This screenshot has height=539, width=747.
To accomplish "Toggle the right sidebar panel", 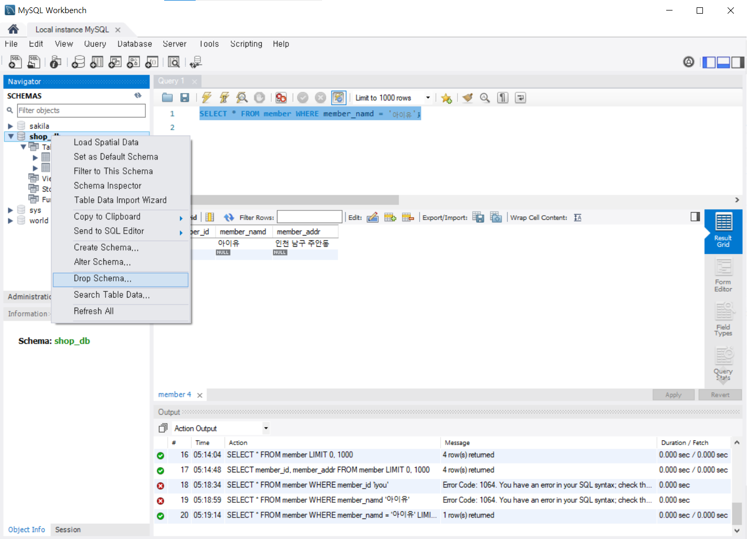I will (x=738, y=62).
